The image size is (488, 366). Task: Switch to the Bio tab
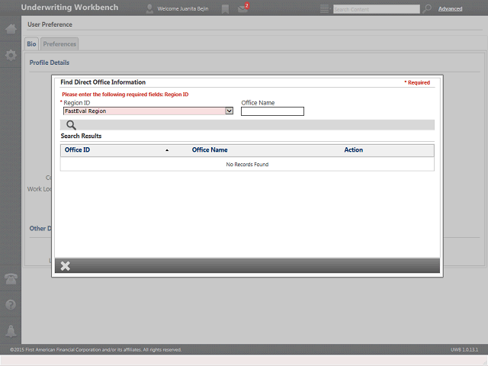point(31,44)
